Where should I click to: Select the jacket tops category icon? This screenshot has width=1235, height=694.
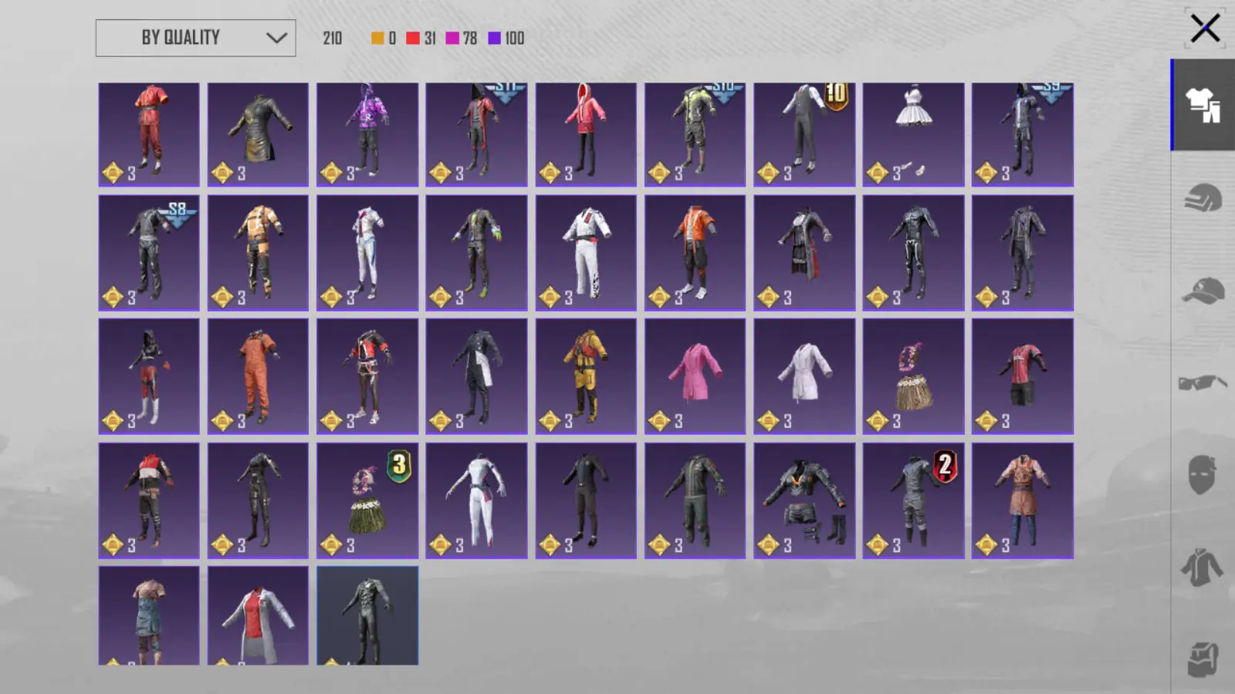1203,567
